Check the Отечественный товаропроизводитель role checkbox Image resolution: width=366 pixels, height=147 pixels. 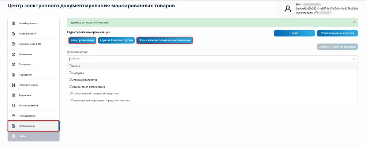tap(70, 93)
